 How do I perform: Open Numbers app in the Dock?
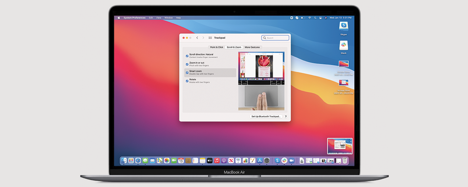(245, 161)
